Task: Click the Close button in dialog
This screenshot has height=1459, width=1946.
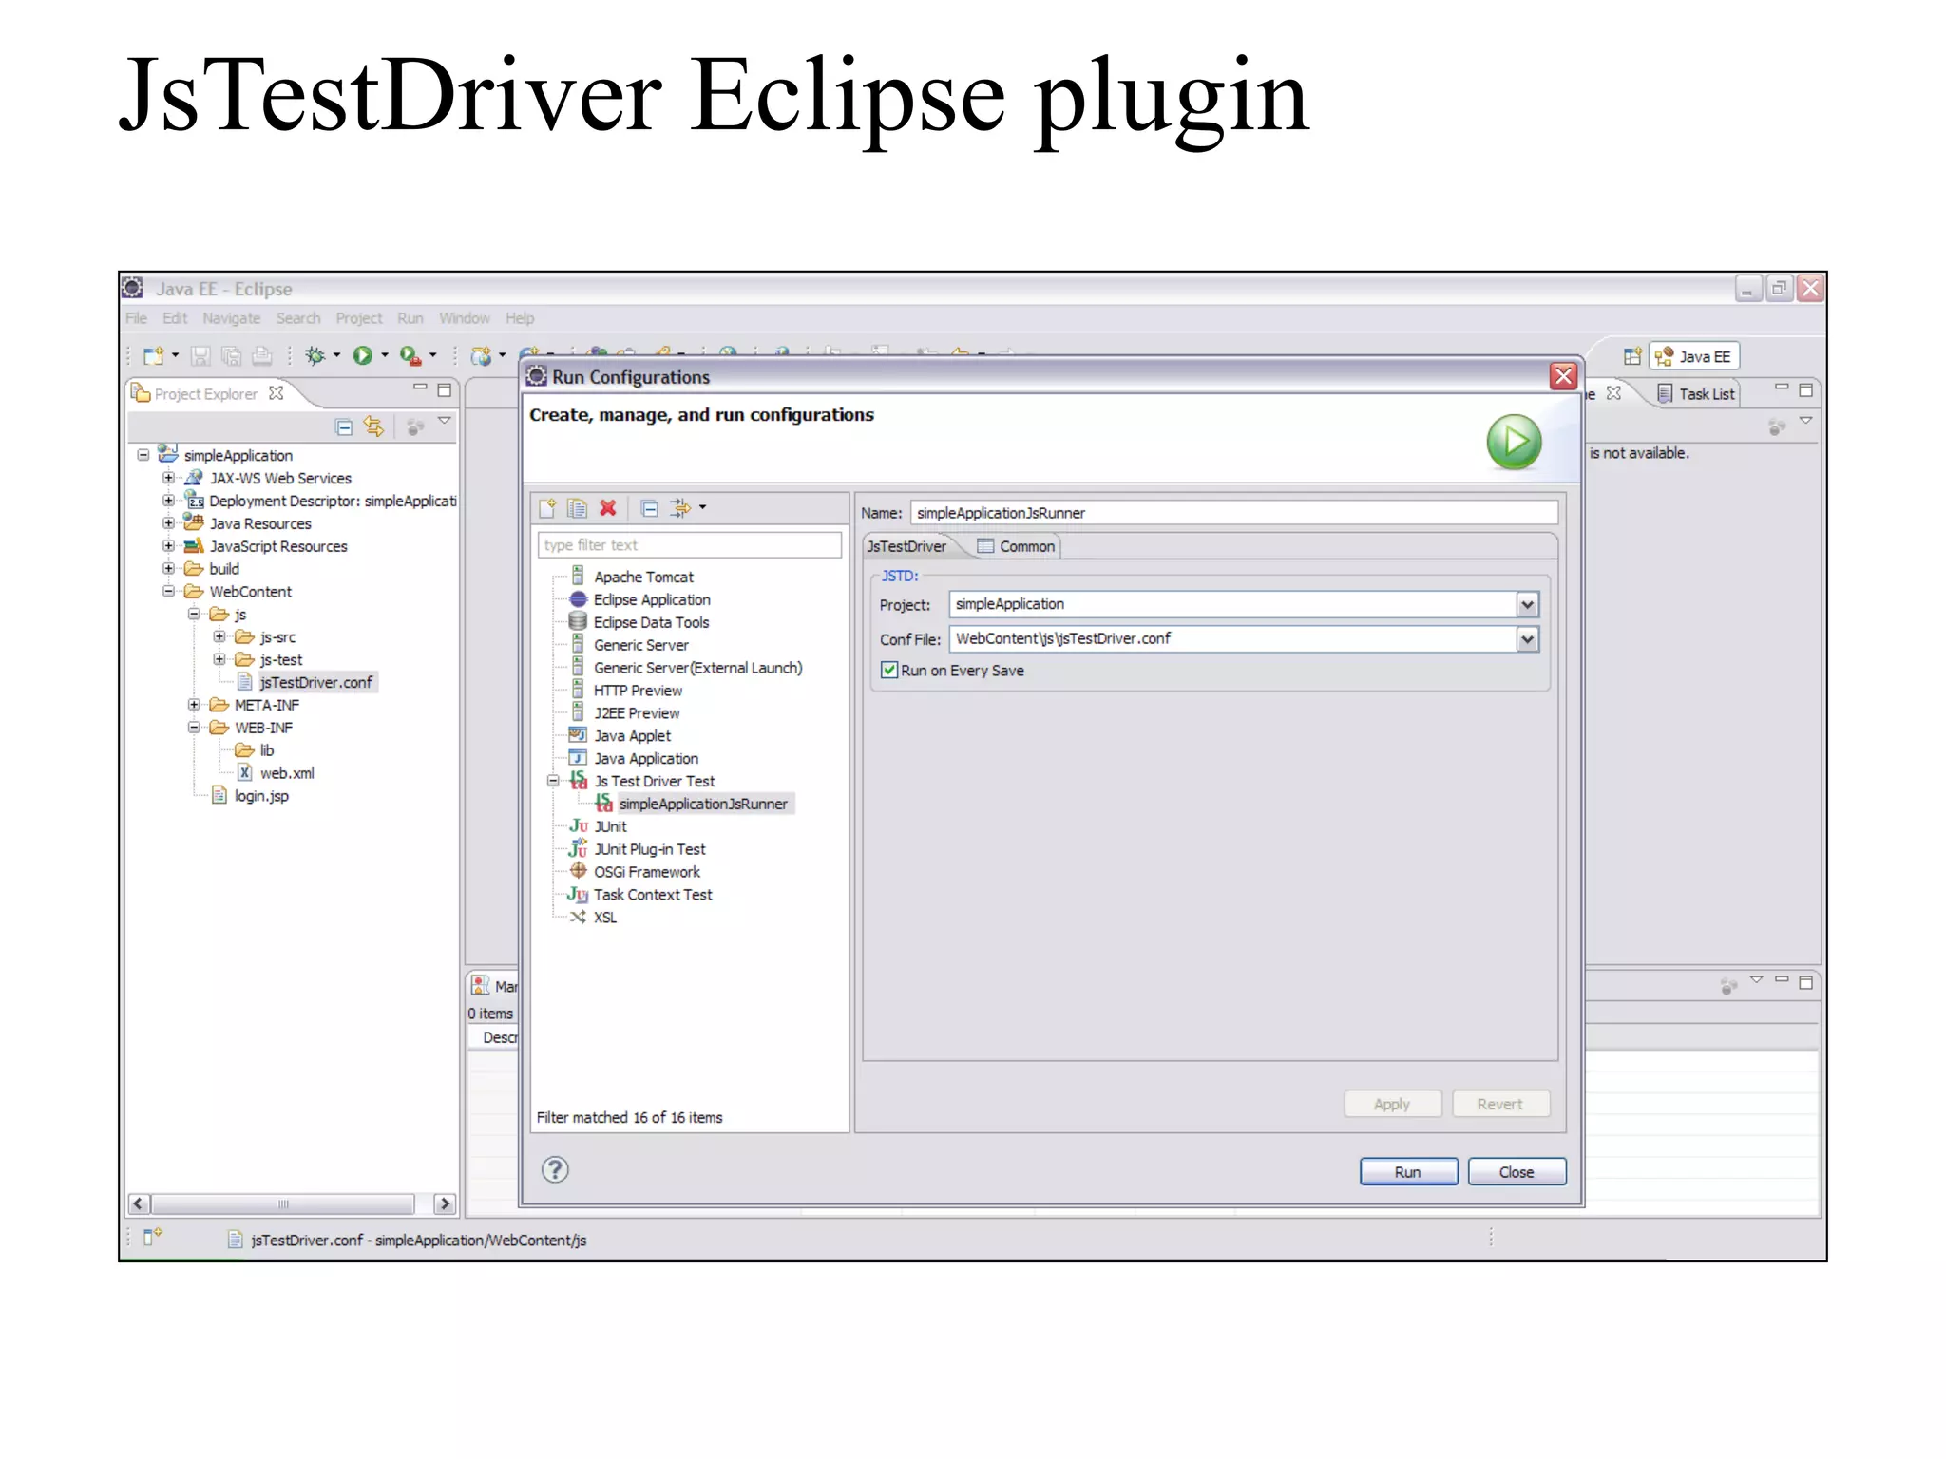Action: pyautogui.click(x=1516, y=1172)
